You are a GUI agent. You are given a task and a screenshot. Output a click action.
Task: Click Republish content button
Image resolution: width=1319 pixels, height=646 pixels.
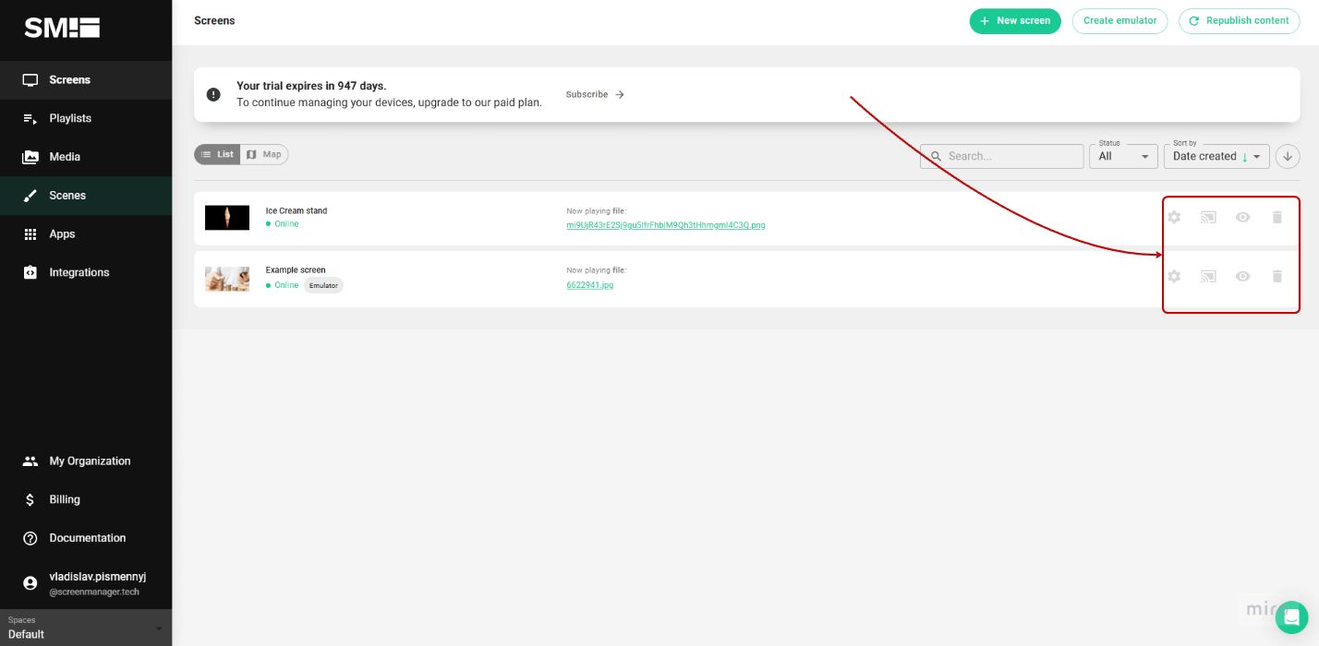click(1239, 21)
